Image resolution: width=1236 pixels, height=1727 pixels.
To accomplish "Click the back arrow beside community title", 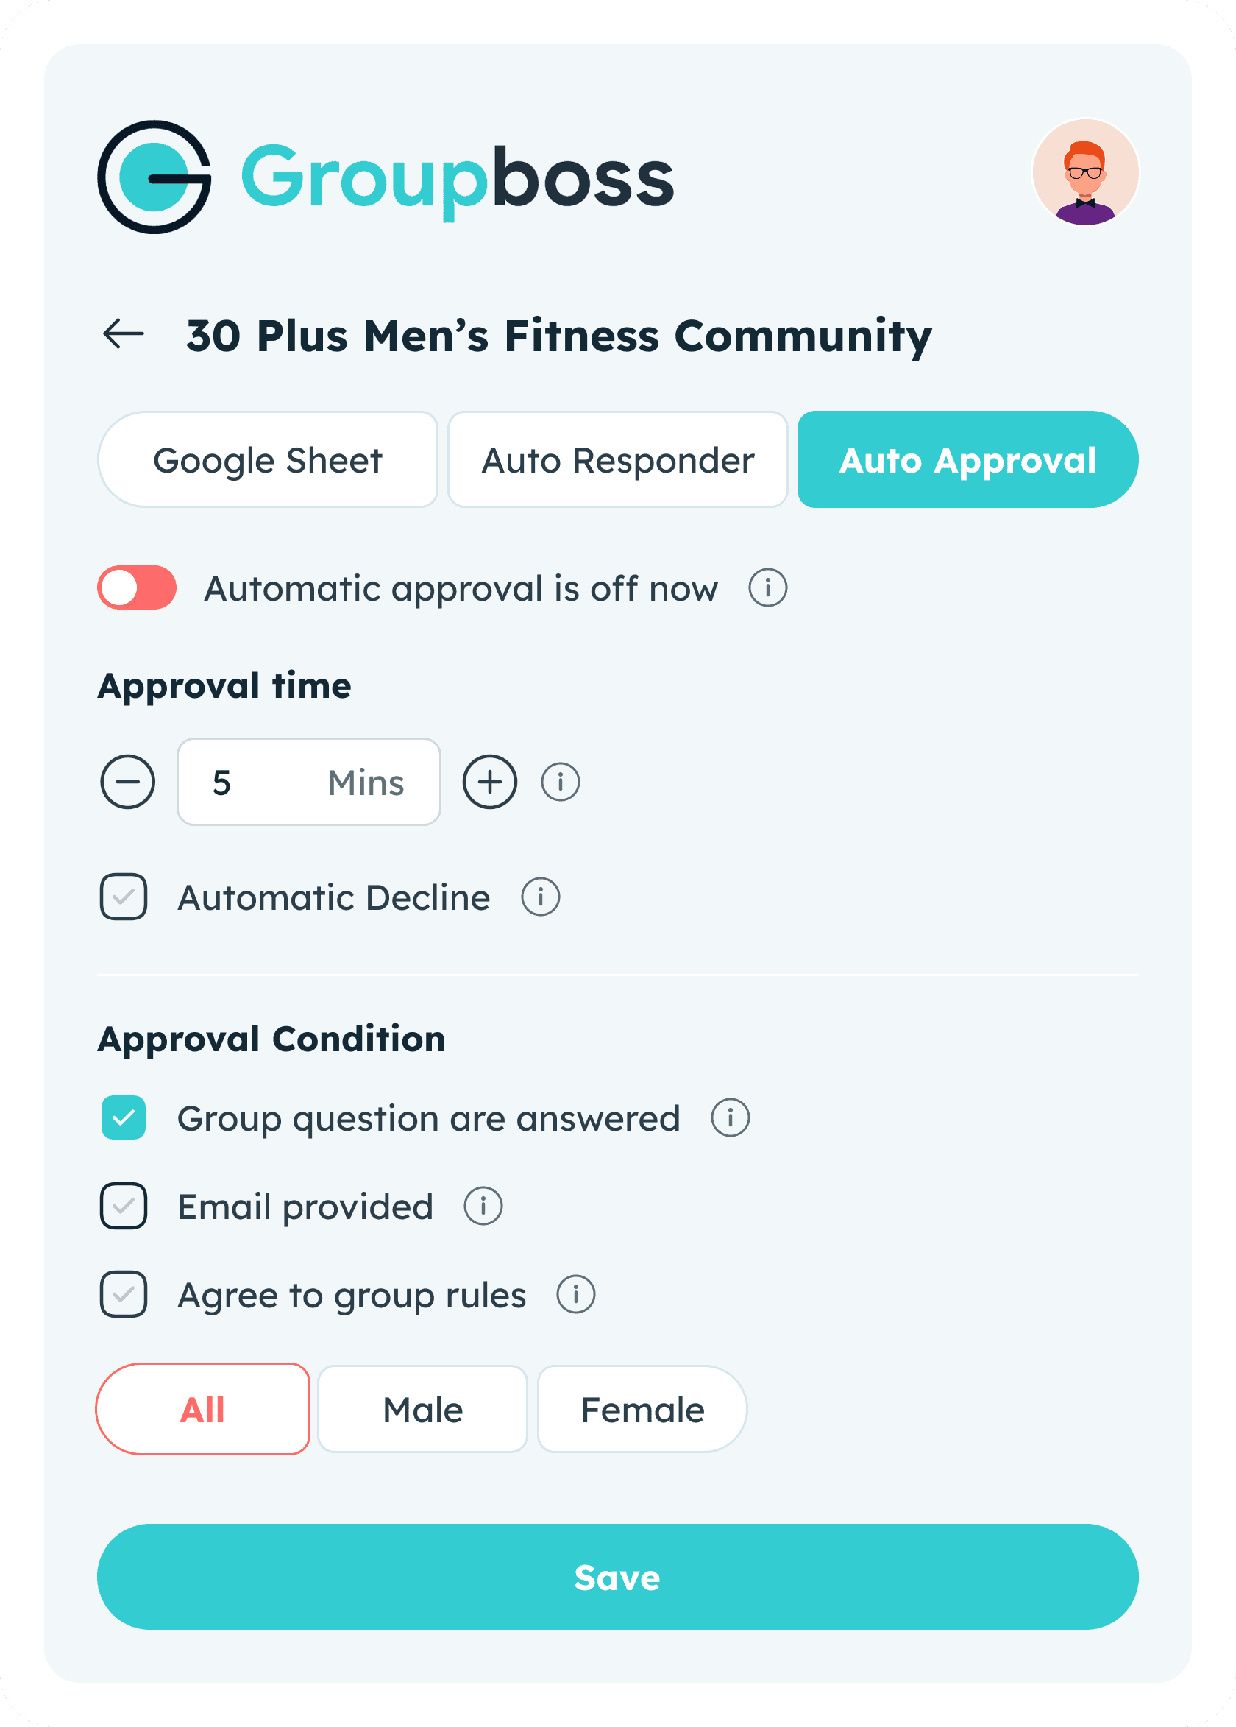I will click(x=124, y=333).
